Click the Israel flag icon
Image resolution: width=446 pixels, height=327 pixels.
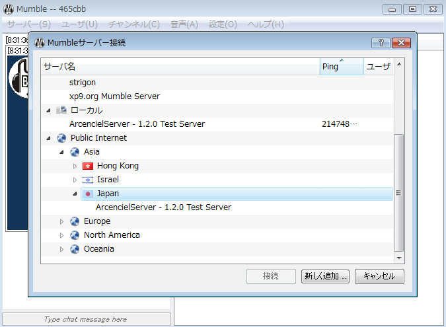[x=88, y=180]
